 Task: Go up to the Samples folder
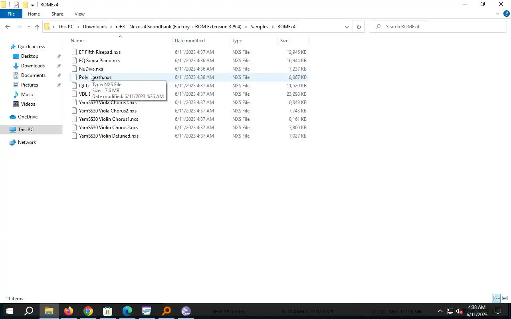click(37, 27)
